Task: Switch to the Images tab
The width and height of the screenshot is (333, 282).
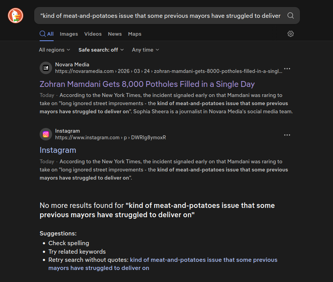Action: pyautogui.click(x=69, y=34)
